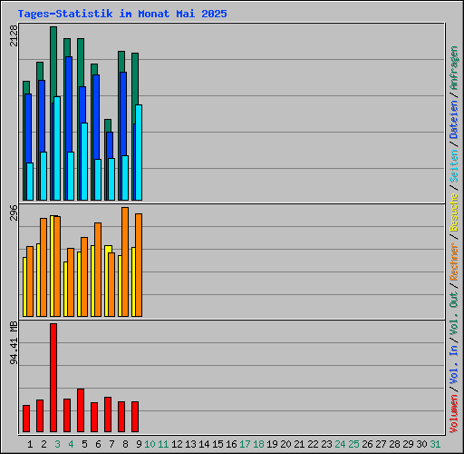Click the Anfragen legend label
Viewport: 464px width, 454px height.
(454, 68)
